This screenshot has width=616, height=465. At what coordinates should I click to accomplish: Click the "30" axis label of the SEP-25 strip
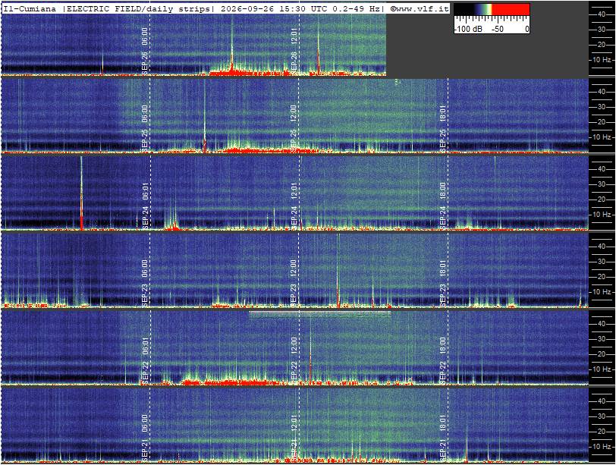coord(602,107)
